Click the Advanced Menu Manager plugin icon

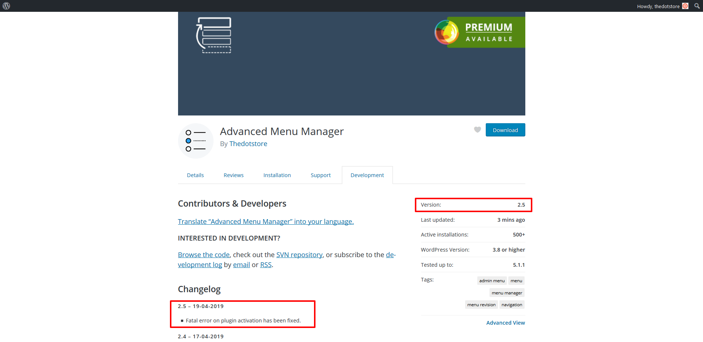[x=196, y=141]
